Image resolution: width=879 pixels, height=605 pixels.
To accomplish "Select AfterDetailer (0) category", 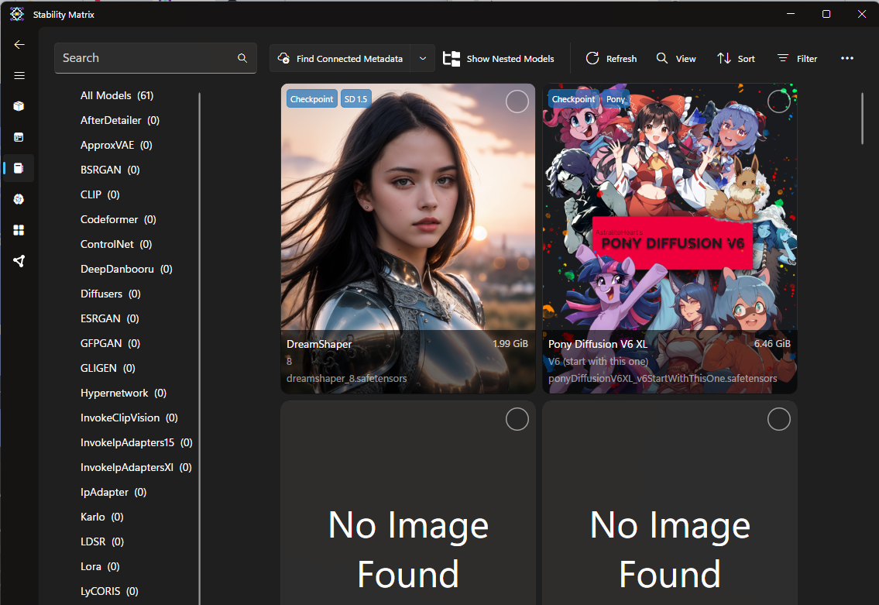I will coord(120,120).
